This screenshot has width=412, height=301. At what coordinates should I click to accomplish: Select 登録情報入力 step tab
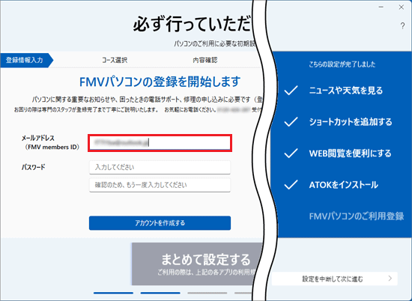[27, 60]
